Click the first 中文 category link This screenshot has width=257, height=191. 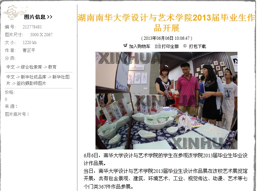11,67
